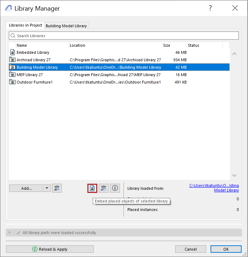Click the Outdoor Furniture1 folder icon
248x257 pixels.
[x=12, y=82]
